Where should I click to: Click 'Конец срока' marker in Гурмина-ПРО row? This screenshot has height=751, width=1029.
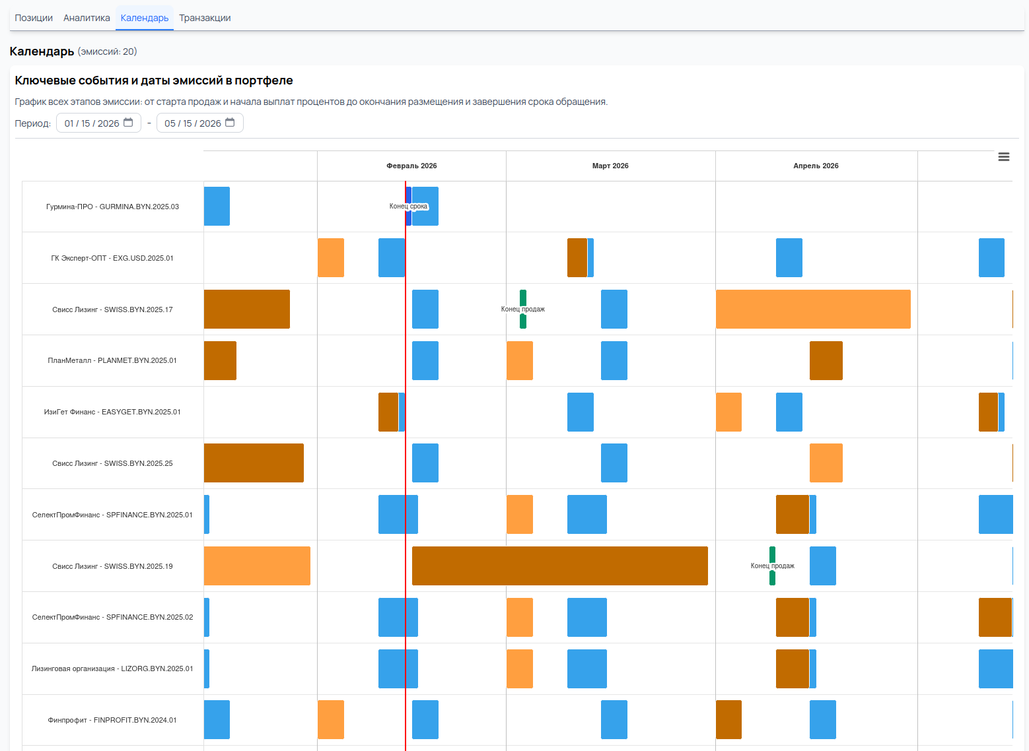click(x=409, y=207)
